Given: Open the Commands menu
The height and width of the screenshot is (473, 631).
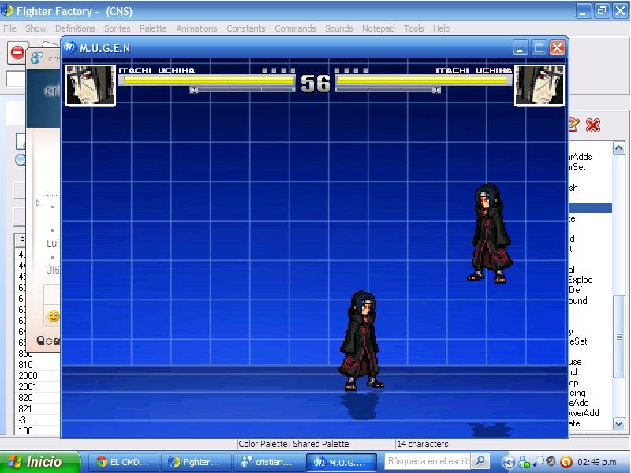Looking at the screenshot, I should tap(295, 28).
